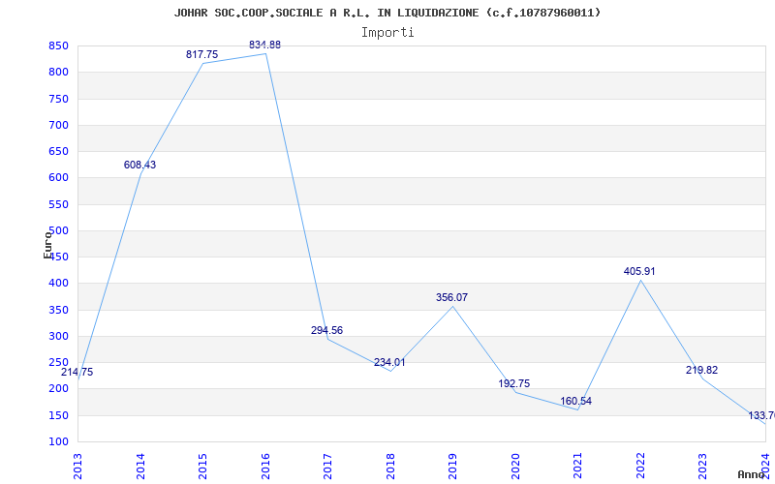Click the y-axis value 800
Screen dimensions: 775x484
coord(58,72)
